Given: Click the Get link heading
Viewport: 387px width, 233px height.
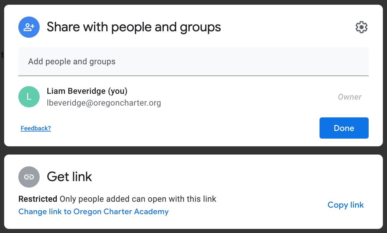Looking at the screenshot, I should 70,177.
